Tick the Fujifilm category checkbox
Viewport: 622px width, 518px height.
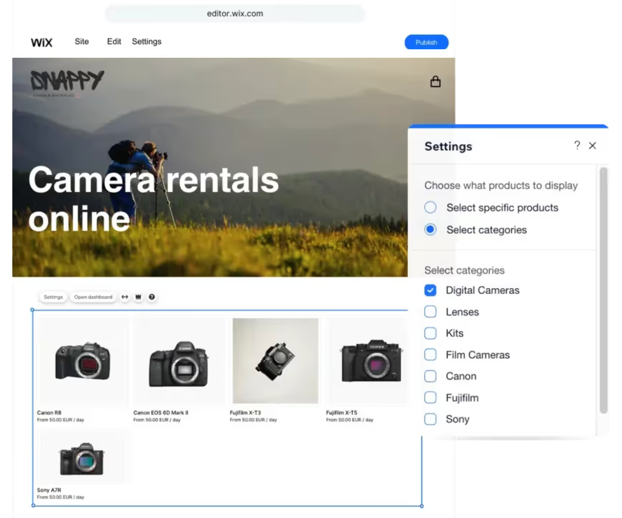click(430, 398)
